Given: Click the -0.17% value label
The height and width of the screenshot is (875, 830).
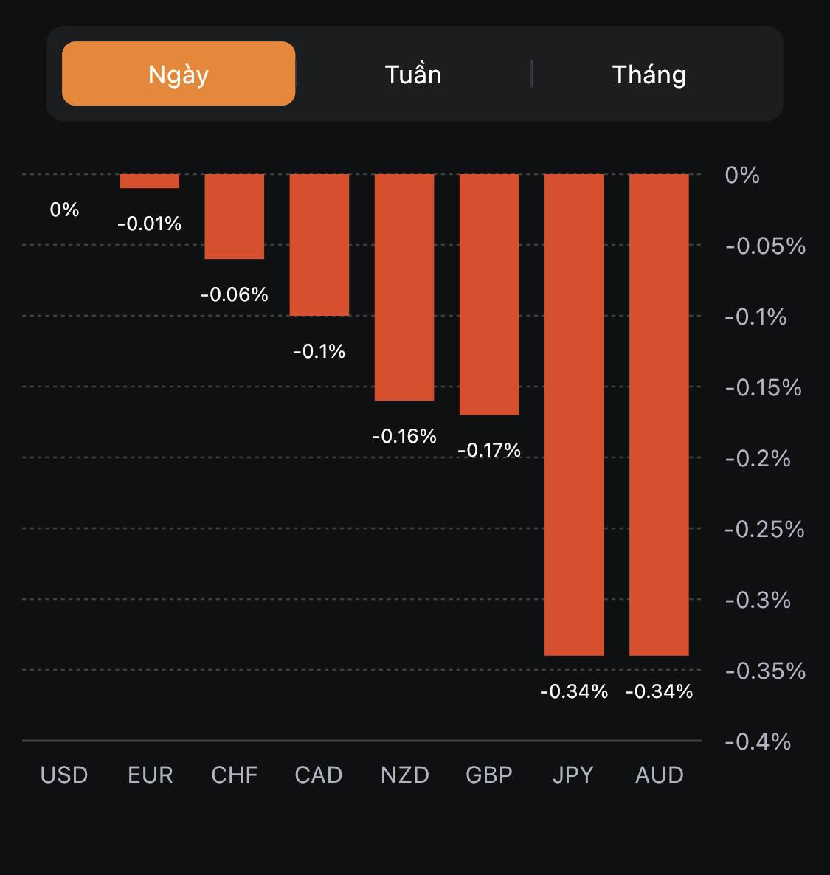Looking at the screenshot, I should (x=489, y=450).
